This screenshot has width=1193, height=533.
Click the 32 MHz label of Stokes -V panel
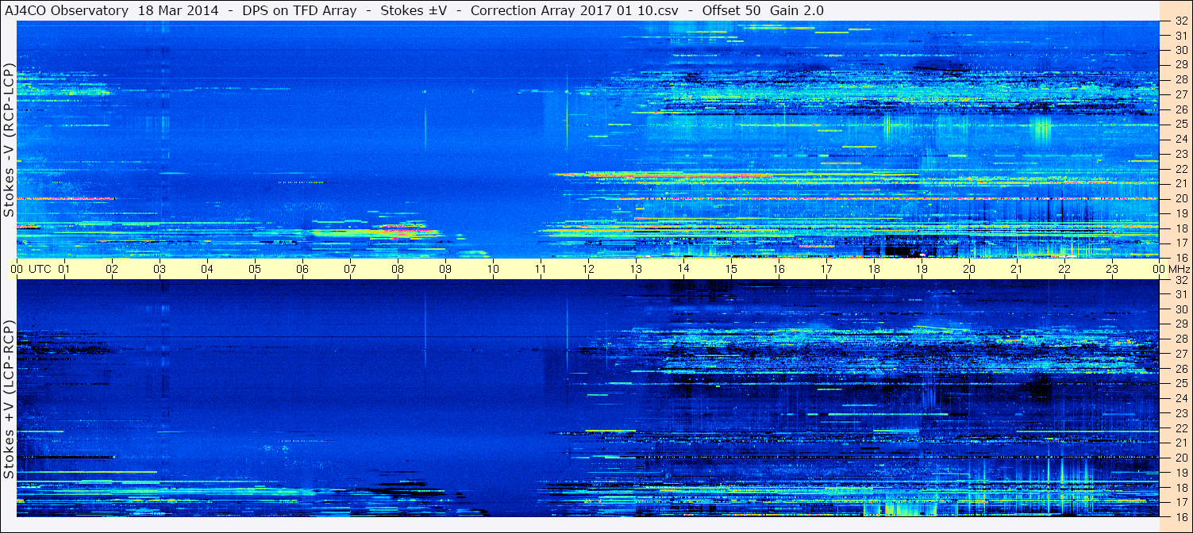pos(1181,22)
